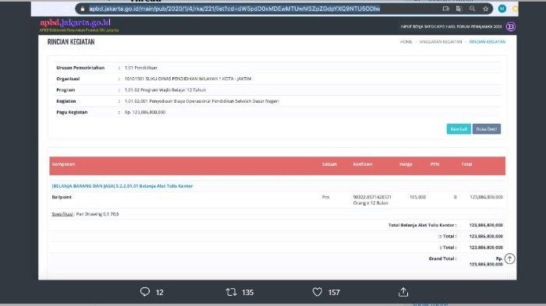Click the bookmark star in address bar

coord(485,9)
